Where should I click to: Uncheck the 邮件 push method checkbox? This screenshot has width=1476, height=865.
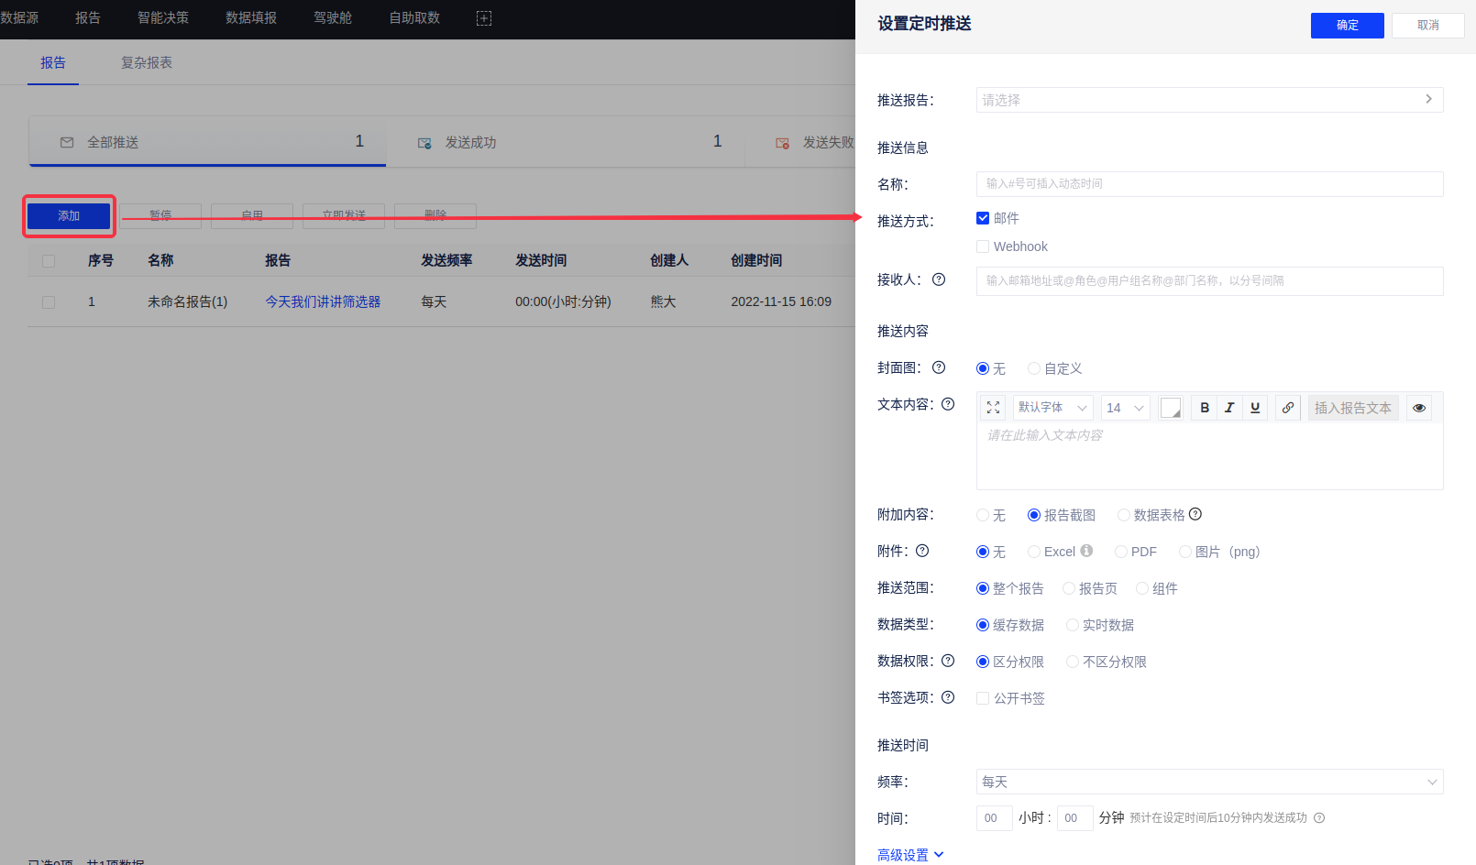click(983, 218)
